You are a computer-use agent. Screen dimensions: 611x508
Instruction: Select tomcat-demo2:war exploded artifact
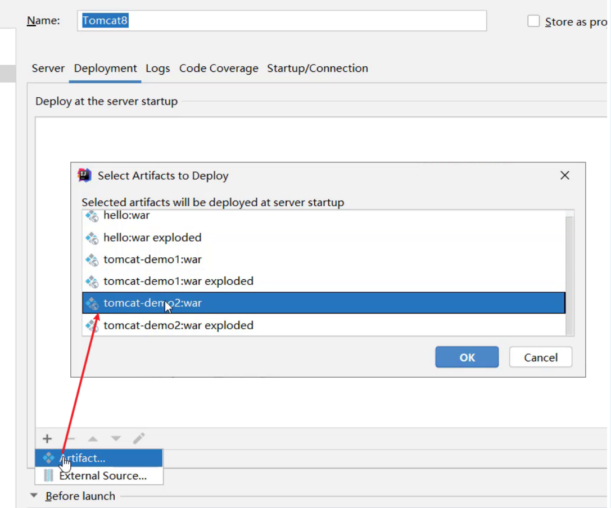coord(324,325)
